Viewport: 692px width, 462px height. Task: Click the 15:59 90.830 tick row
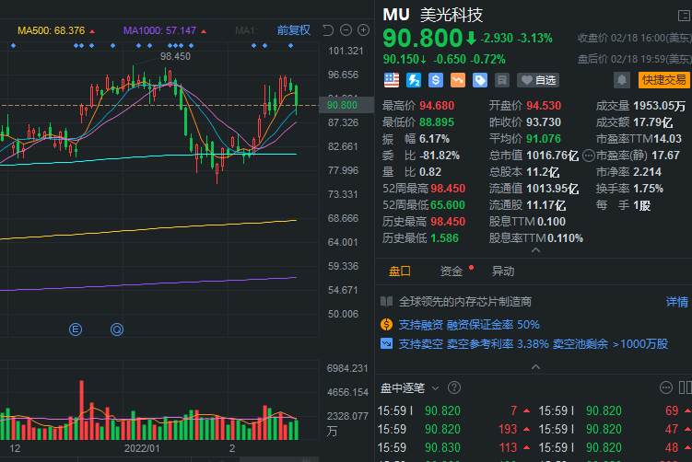click(453, 447)
